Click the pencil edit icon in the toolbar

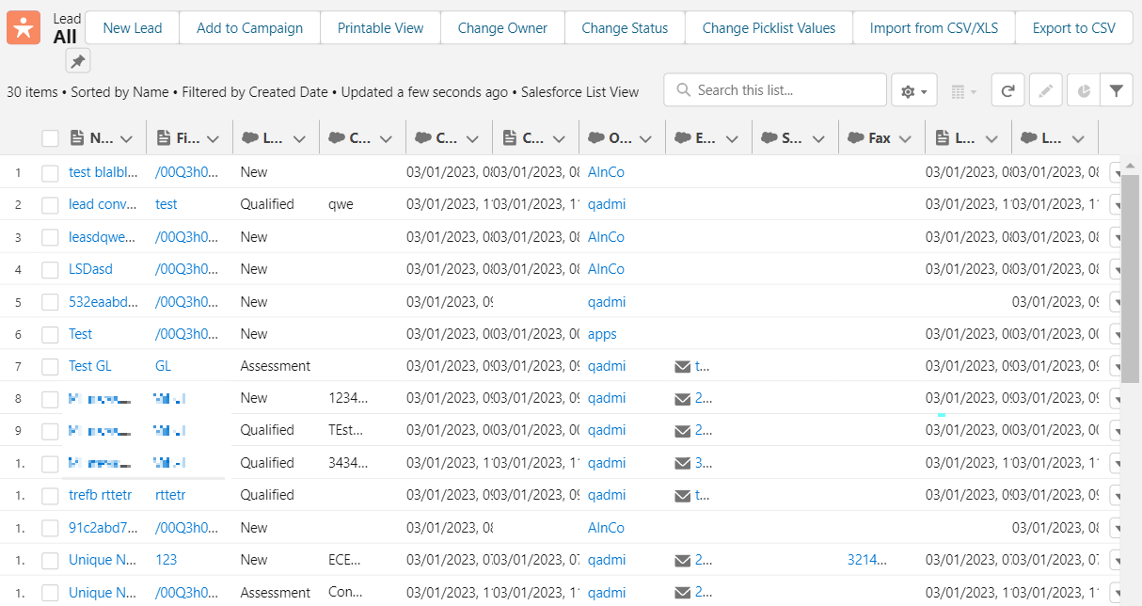[x=1045, y=89]
